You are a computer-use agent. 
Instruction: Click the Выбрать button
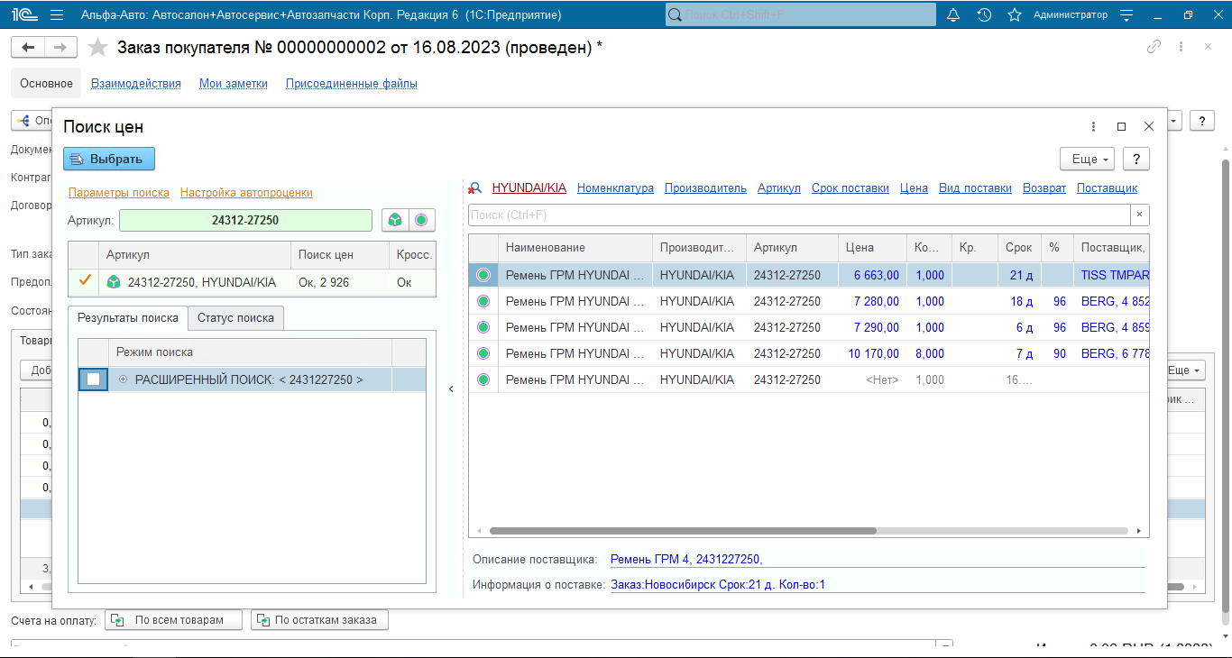109,159
